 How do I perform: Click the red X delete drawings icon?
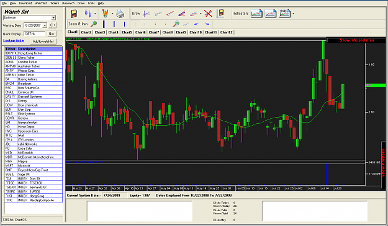click(209, 14)
